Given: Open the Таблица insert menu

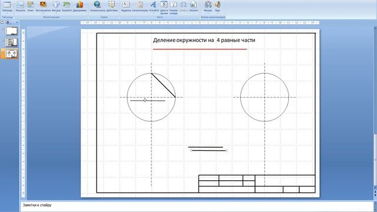Looking at the screenshot, I should (7, 6).
